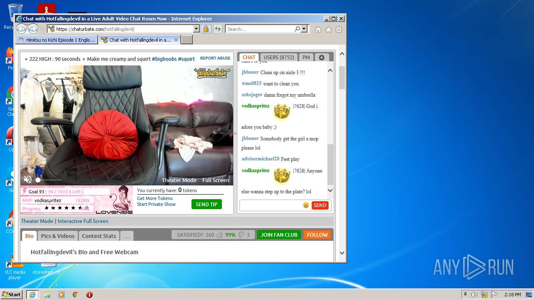
Task: Click the URL address field
Action: point(123,29)
